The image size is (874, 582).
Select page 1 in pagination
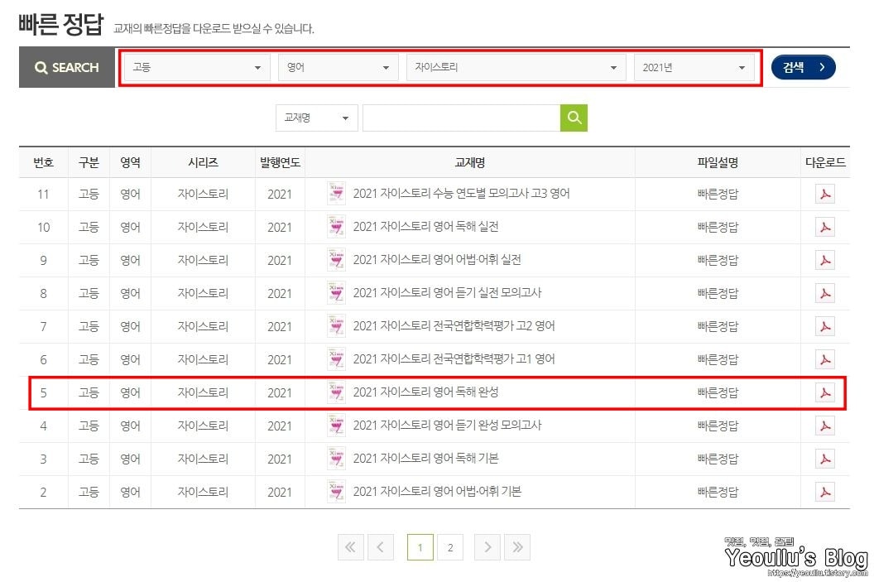pos(420,547)
